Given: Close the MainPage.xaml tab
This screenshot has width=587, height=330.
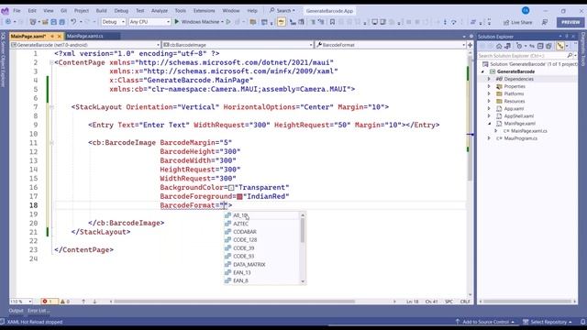Looking at the screenshot, I should [59, 37].
